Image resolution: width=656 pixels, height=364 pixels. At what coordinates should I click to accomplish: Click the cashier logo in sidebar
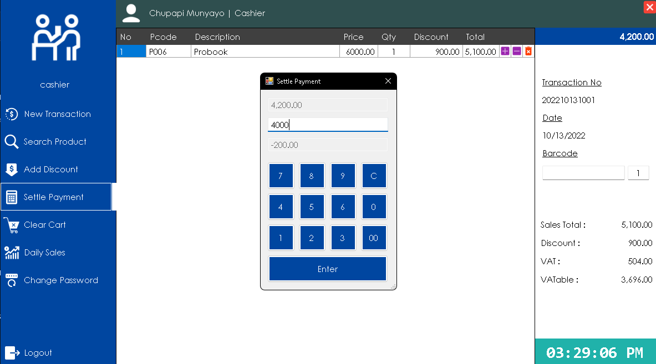[x=56, y=38]
